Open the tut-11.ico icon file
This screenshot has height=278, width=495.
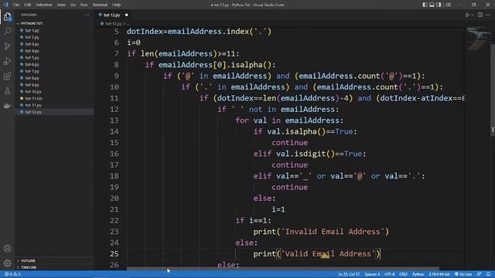[33, 98]
